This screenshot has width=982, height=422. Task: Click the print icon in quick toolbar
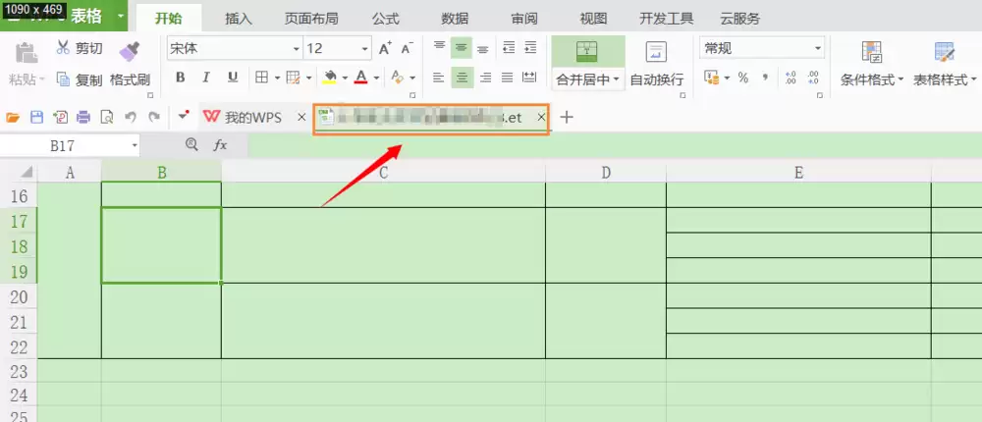click(x=83, y=117)
